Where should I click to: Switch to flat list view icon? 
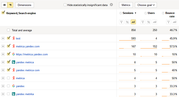click(x=4, y=5)
